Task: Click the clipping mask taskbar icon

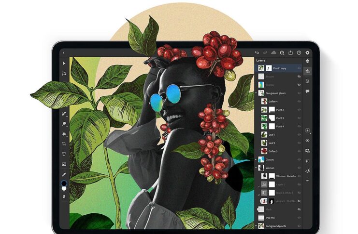Action: point(308,161)
